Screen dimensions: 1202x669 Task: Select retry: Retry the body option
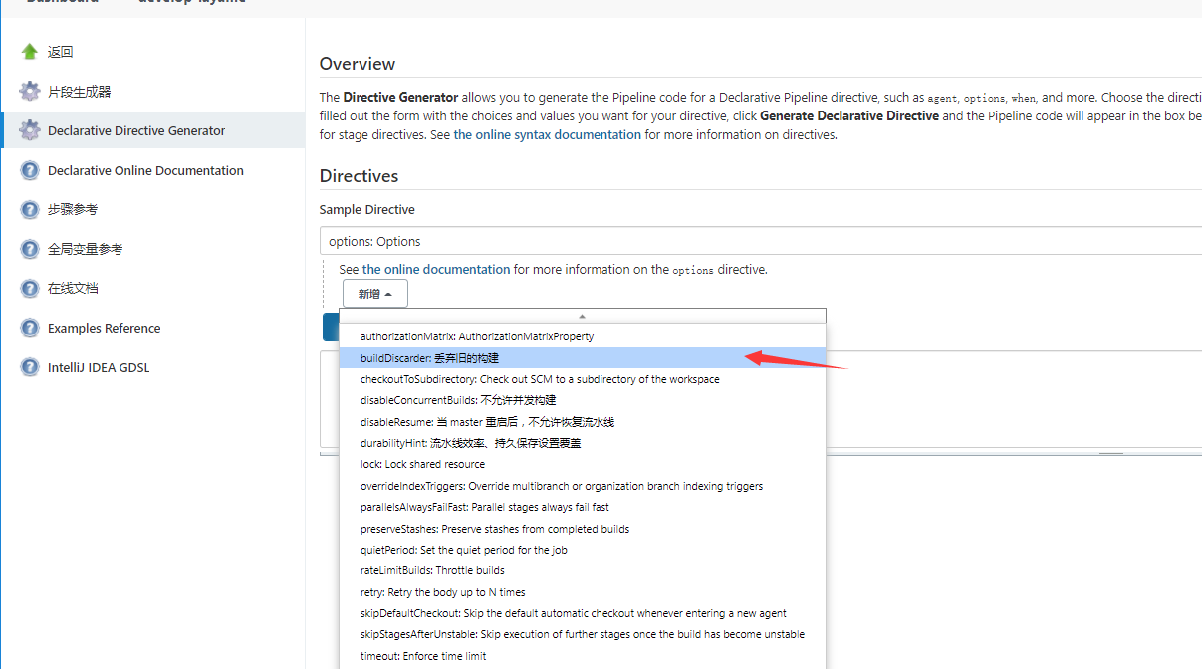[x=583, y=592]
